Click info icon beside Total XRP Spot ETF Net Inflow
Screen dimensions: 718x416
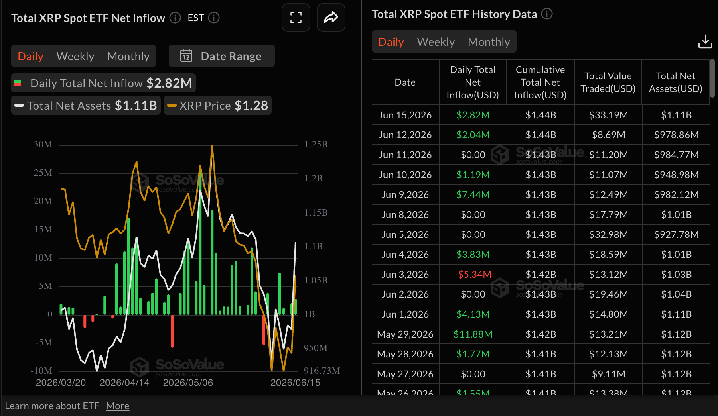coord(175,18)
